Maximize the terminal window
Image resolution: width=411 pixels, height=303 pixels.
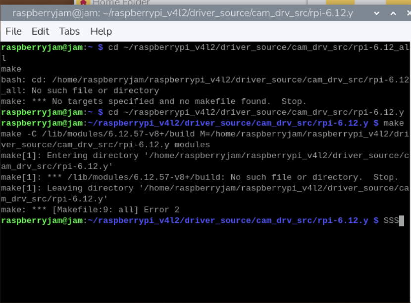tap(392, 14)
